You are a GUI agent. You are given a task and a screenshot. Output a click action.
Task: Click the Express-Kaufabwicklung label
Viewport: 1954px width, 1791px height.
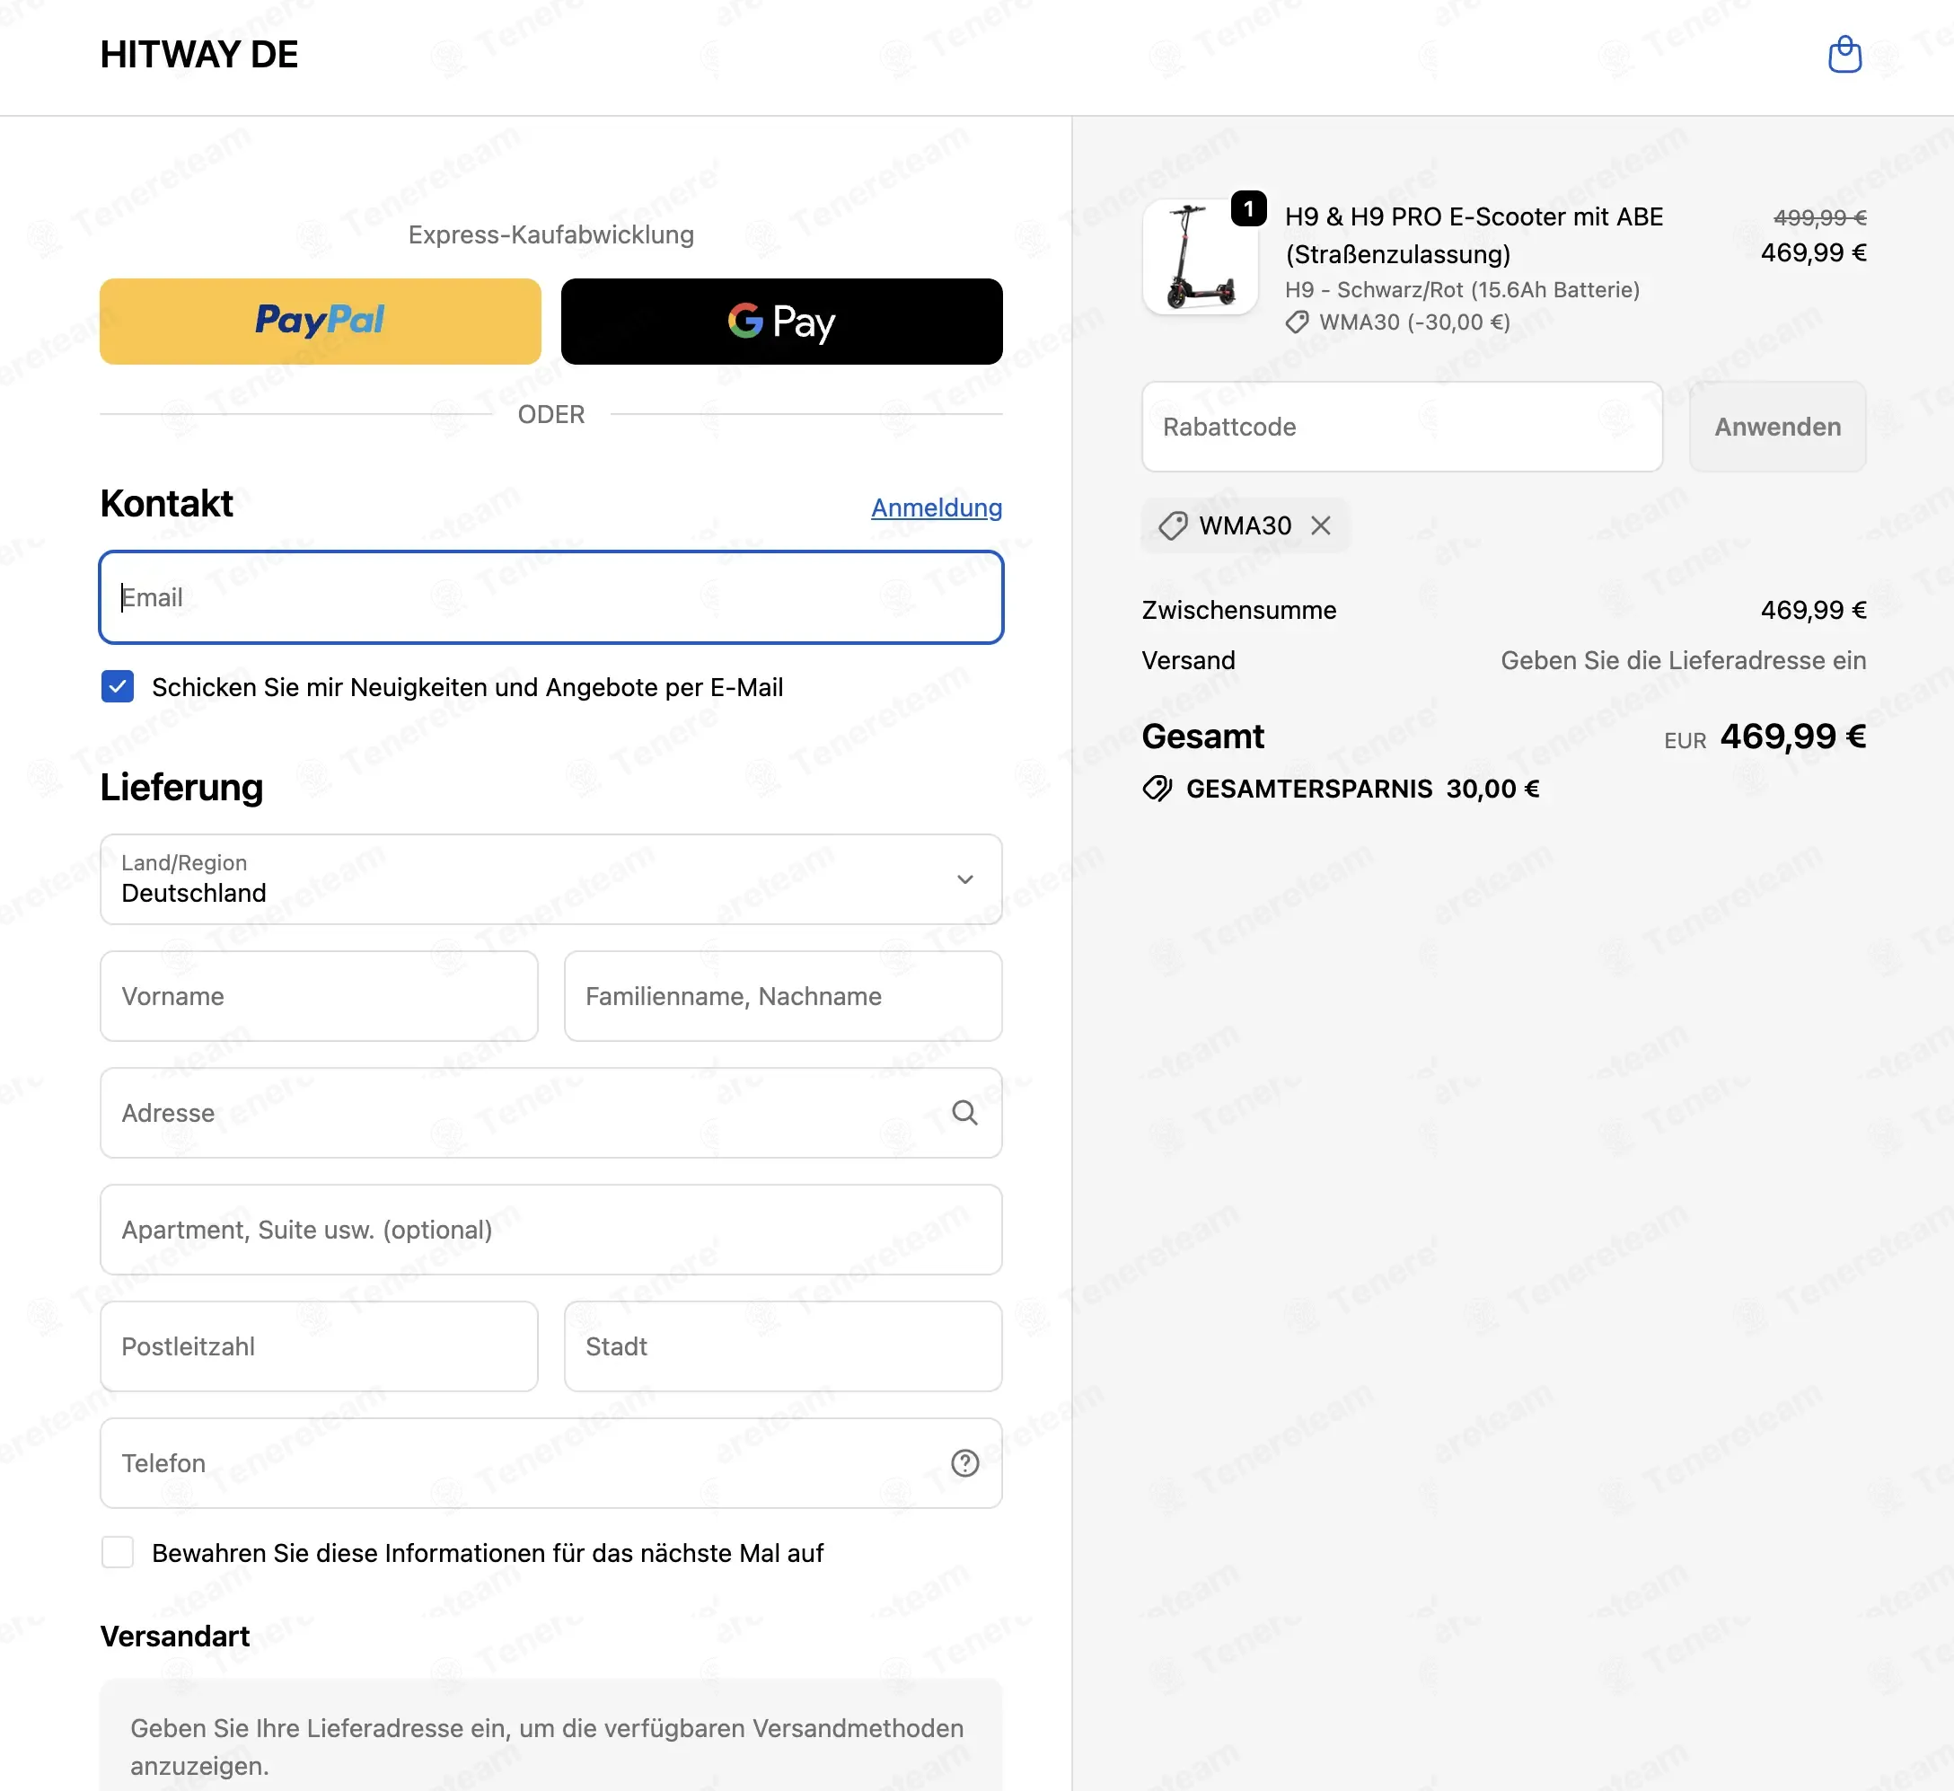pos(550,234)
